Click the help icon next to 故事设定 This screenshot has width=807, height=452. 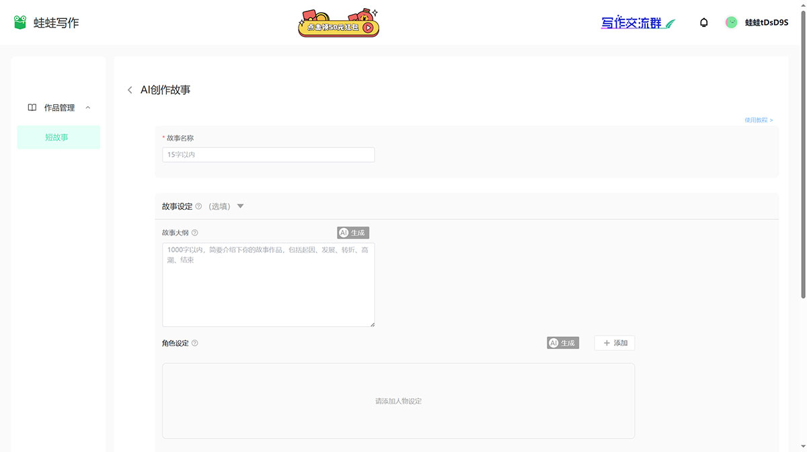198,206
